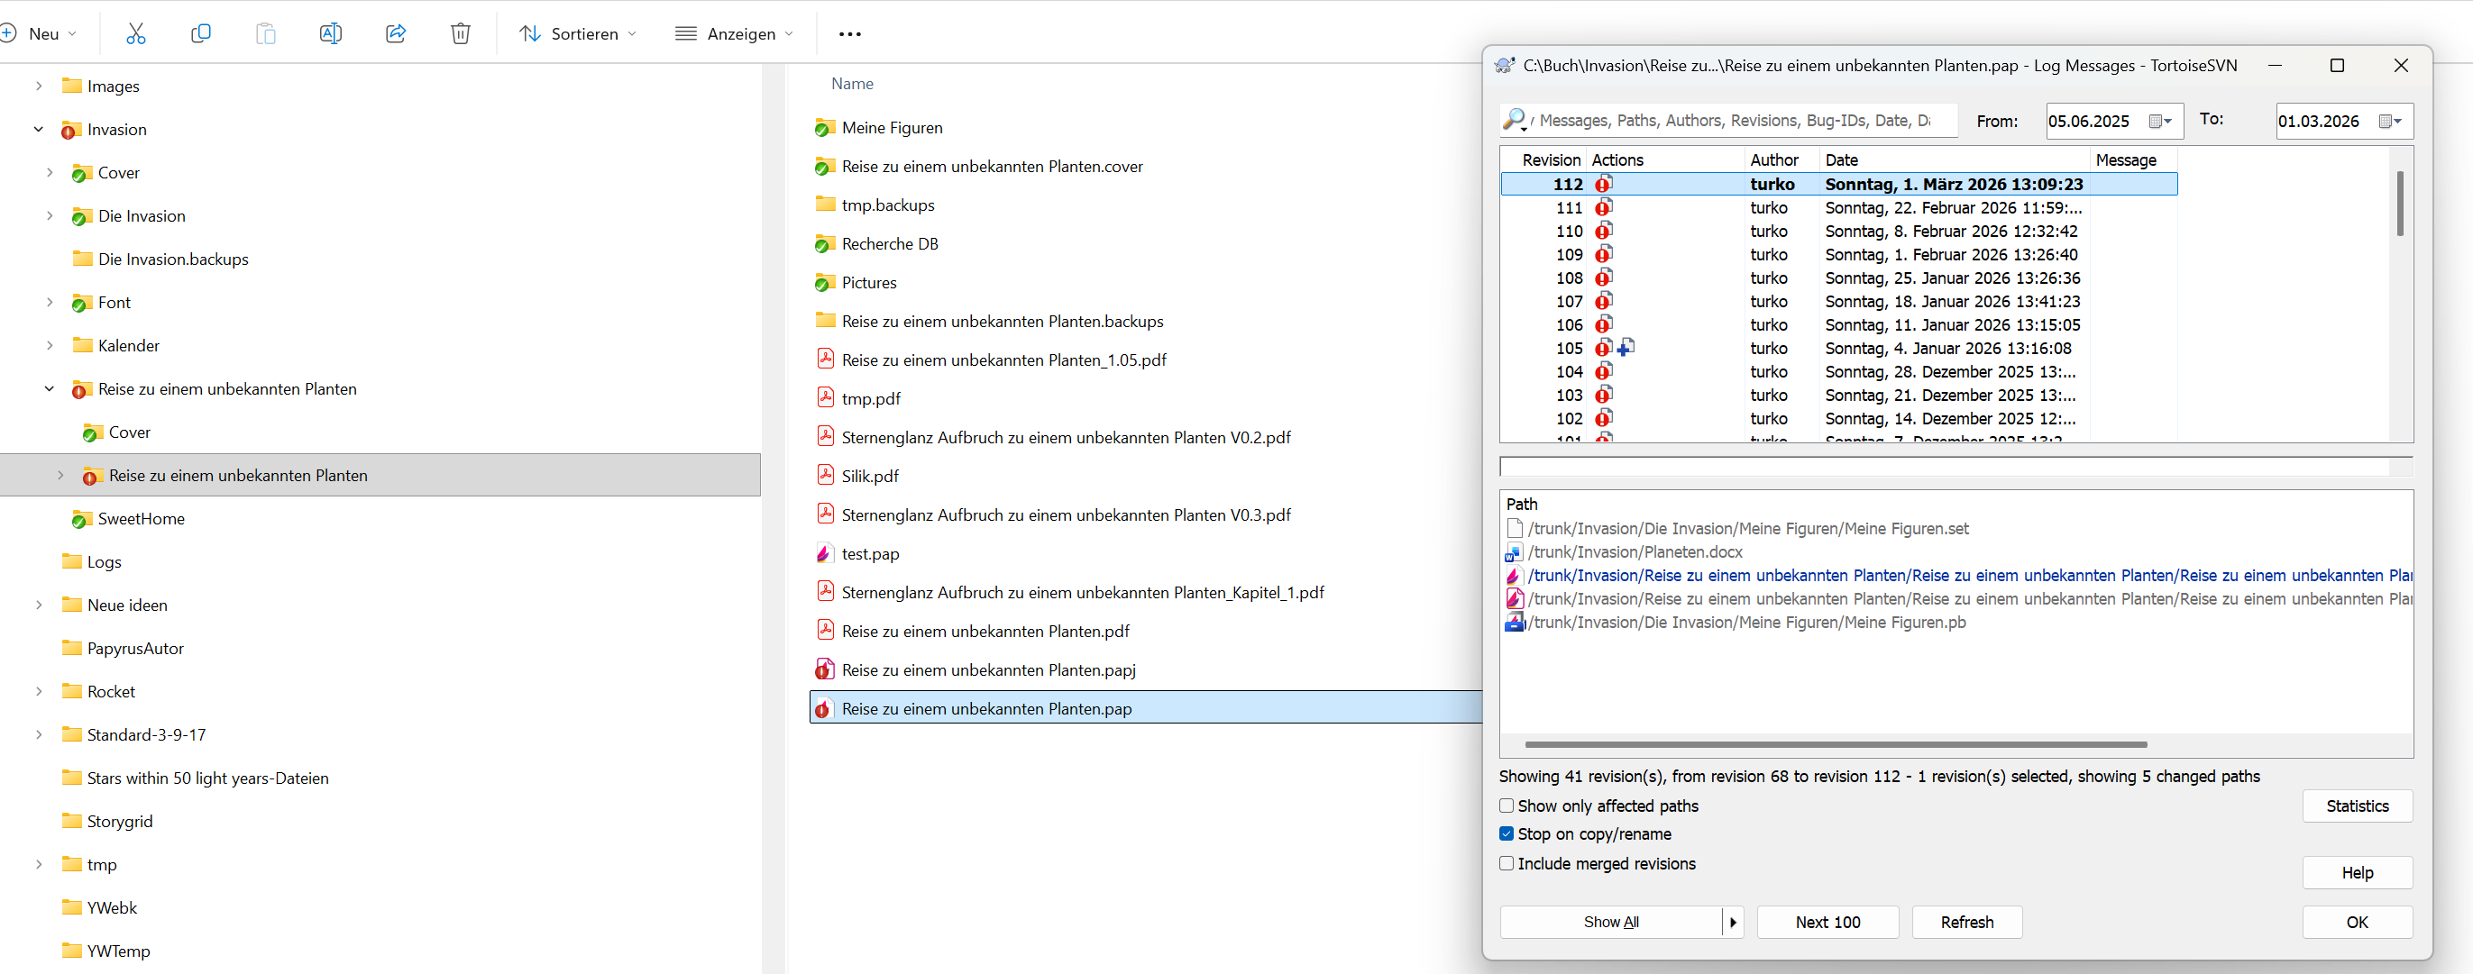This screenshot has height=974, width=2473.
Task: Click the Share icon in toolbar
Action: [x=396, y=33]
